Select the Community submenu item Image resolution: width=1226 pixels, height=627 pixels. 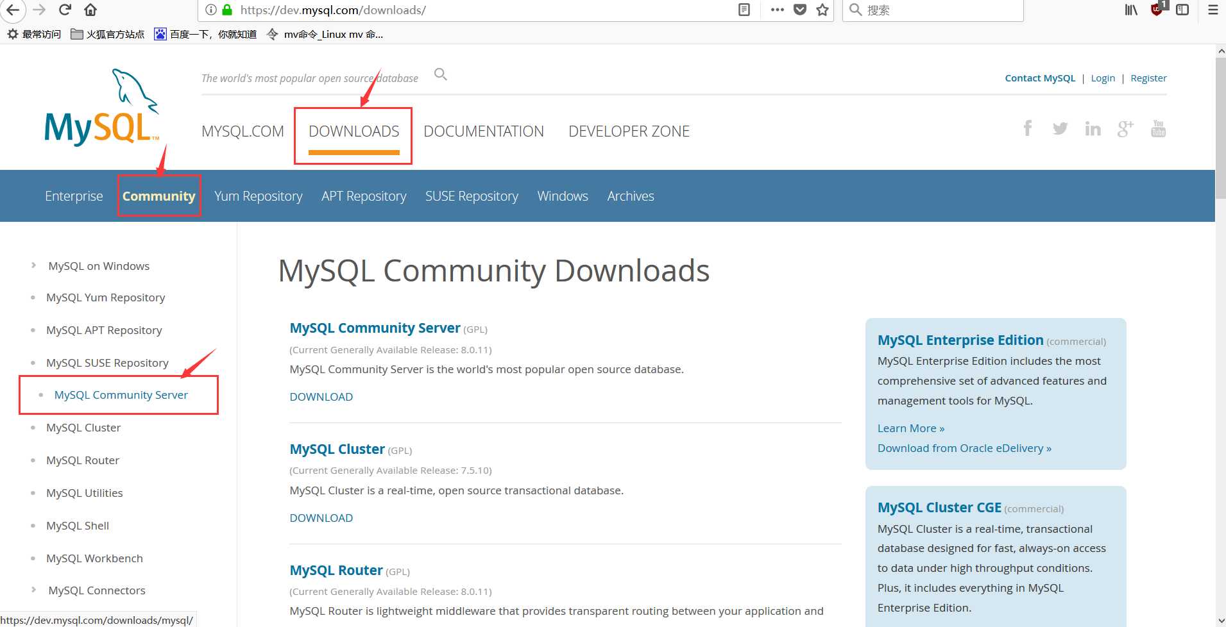coord(159,196)
